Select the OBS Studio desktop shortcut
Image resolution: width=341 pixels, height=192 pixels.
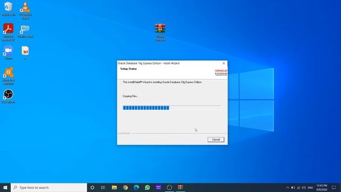point(9,96)
